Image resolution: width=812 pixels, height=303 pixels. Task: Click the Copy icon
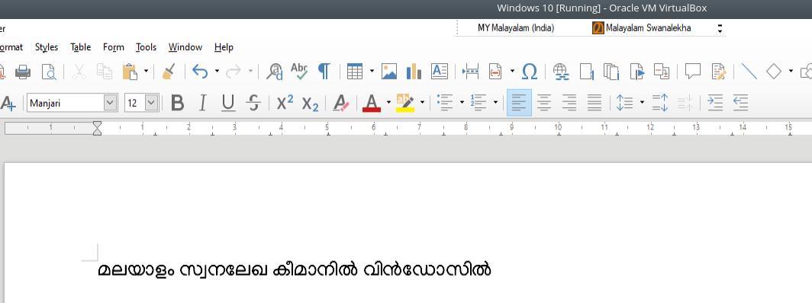pos(105,72)
